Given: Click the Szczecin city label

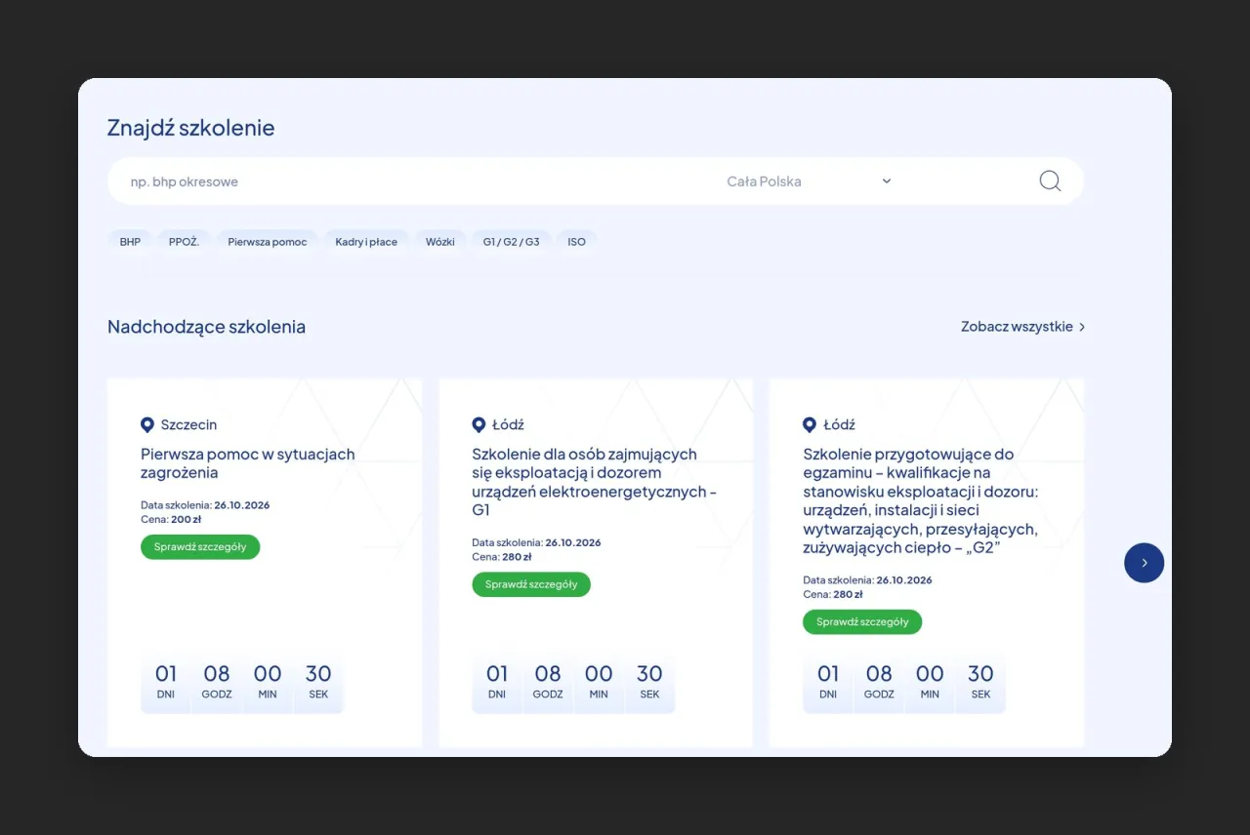Looking at the screenshot, I should (188, 424).
